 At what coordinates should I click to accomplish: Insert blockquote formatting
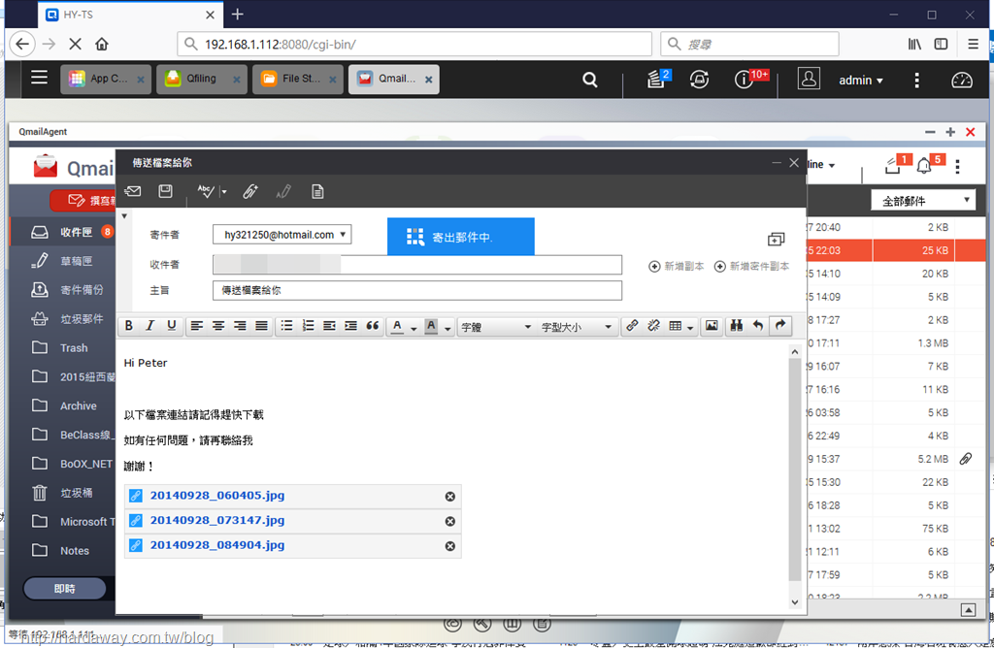(373, 326)
